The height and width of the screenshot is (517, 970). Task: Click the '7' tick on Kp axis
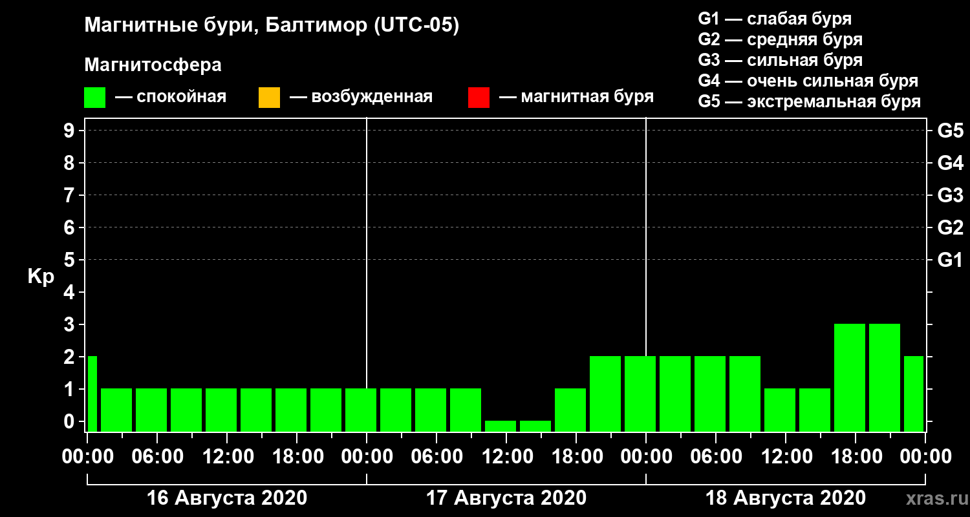point(70,195)
